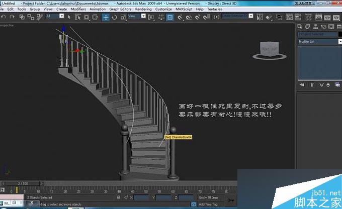Open the Help menu

[x=200, y=9]
